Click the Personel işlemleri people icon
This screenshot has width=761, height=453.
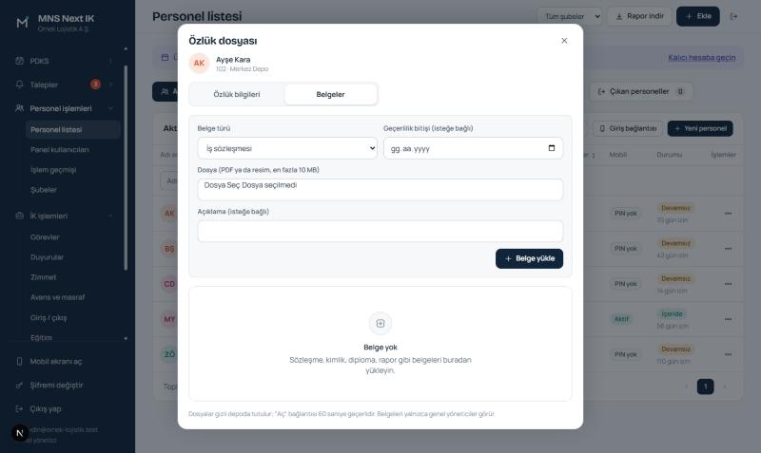(x=19, y=108)
